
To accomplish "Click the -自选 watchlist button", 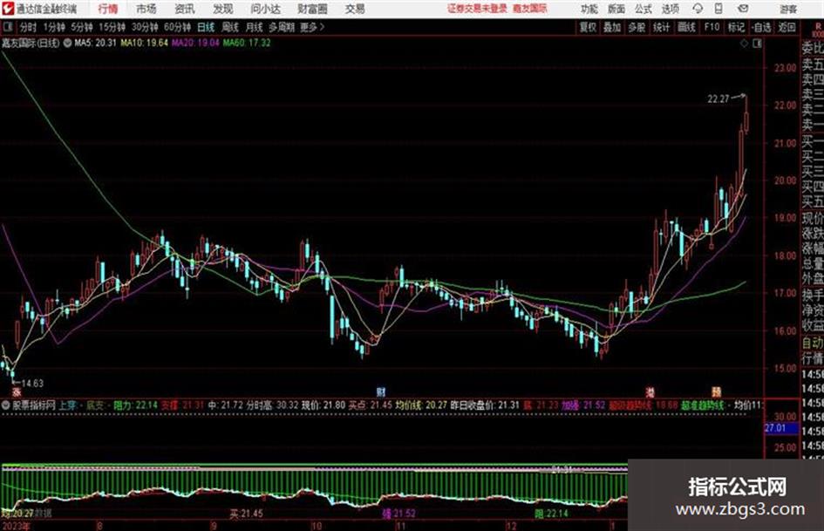I will coord(761,27).
